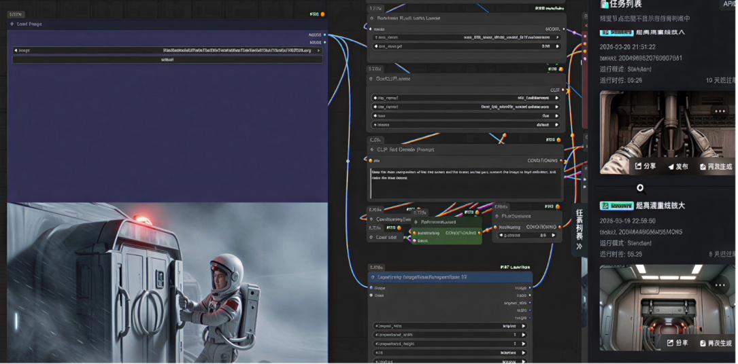The width and height of the screenshot is (738, 364).
Task: Open the three-dot menu on second task thumbnail
Action: click(x=720, y=285)
